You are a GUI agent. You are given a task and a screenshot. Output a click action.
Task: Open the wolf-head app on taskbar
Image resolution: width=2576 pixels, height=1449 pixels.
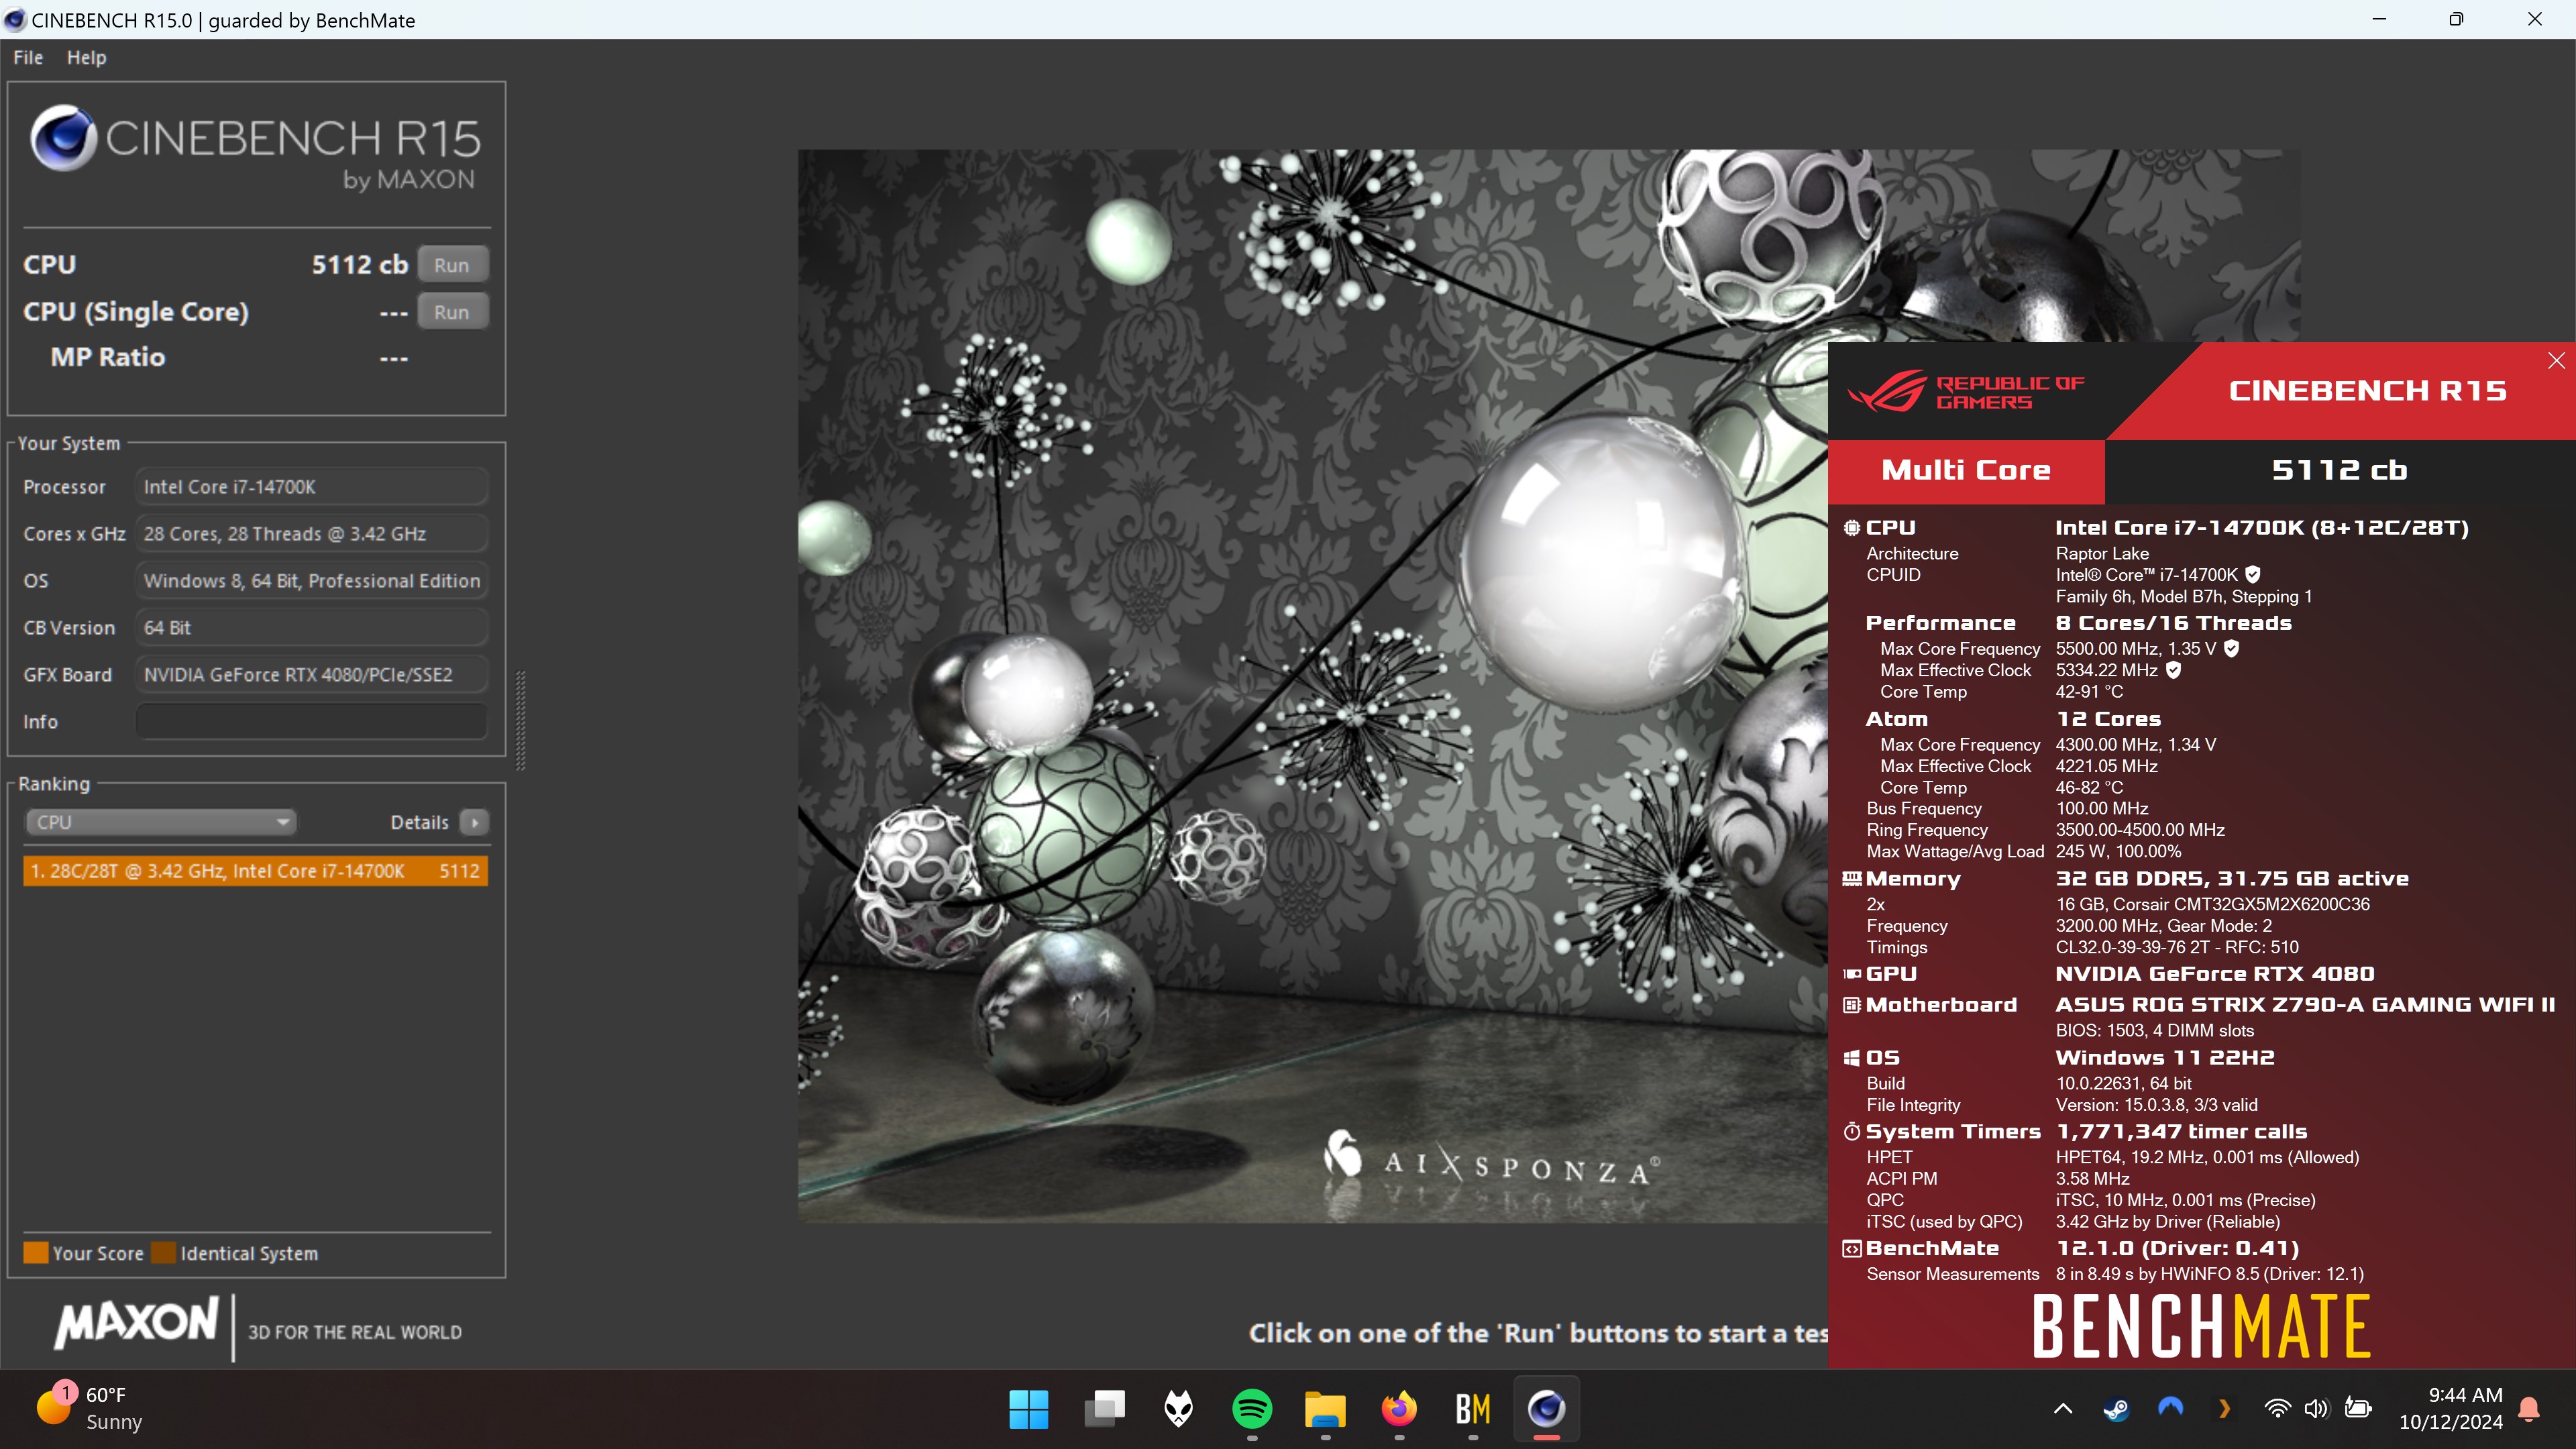1179,1410
